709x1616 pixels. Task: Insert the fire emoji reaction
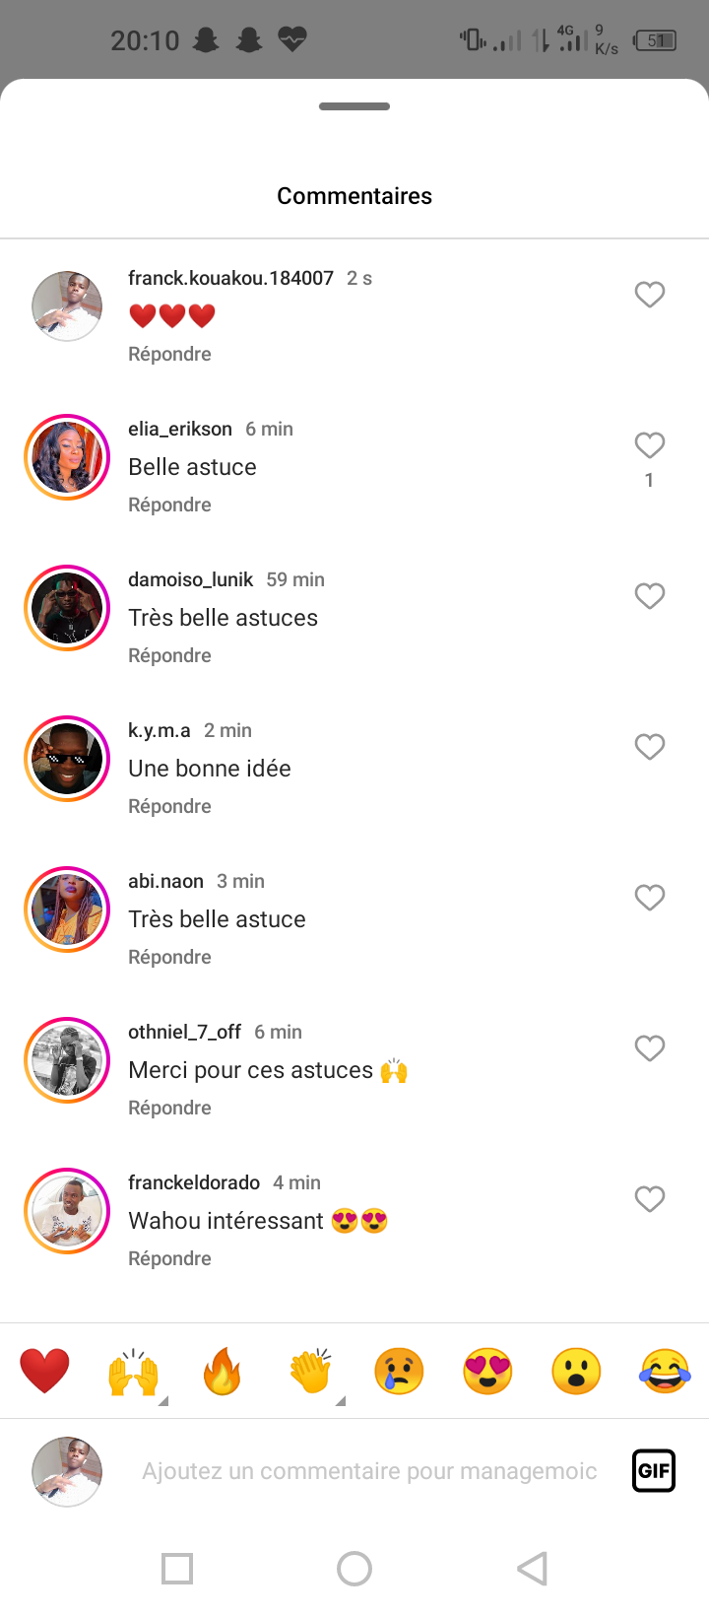point(222,1371)
